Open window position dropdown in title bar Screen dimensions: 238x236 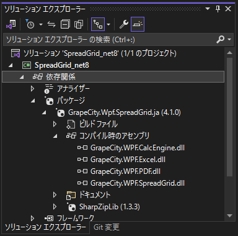(x=208, y=9)
